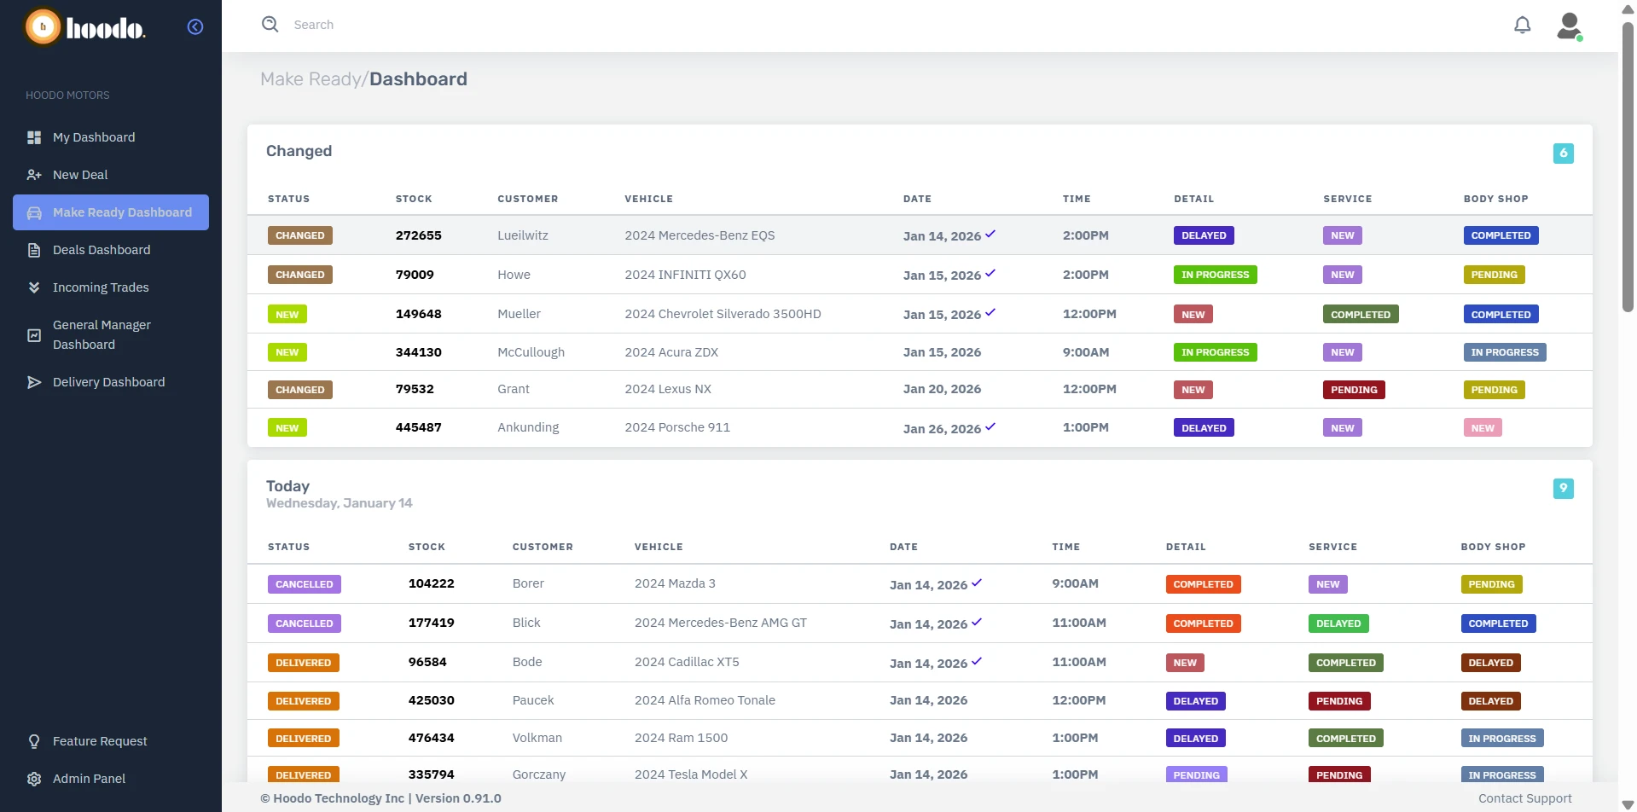This screenshot has width=1637, height=812.
Task: Switch to the Deals Dashboard
Action: [100, 249]
